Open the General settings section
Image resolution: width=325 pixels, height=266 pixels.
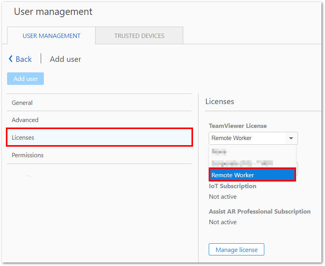point(99,102)
